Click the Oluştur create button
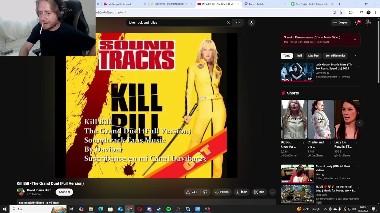This screenshot has width=380, height=213. (340, 23)
